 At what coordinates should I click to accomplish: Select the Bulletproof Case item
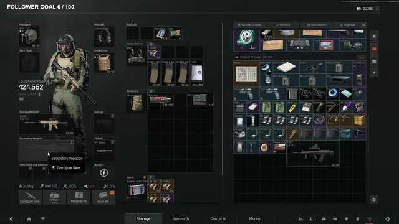(x=137, y=190)
